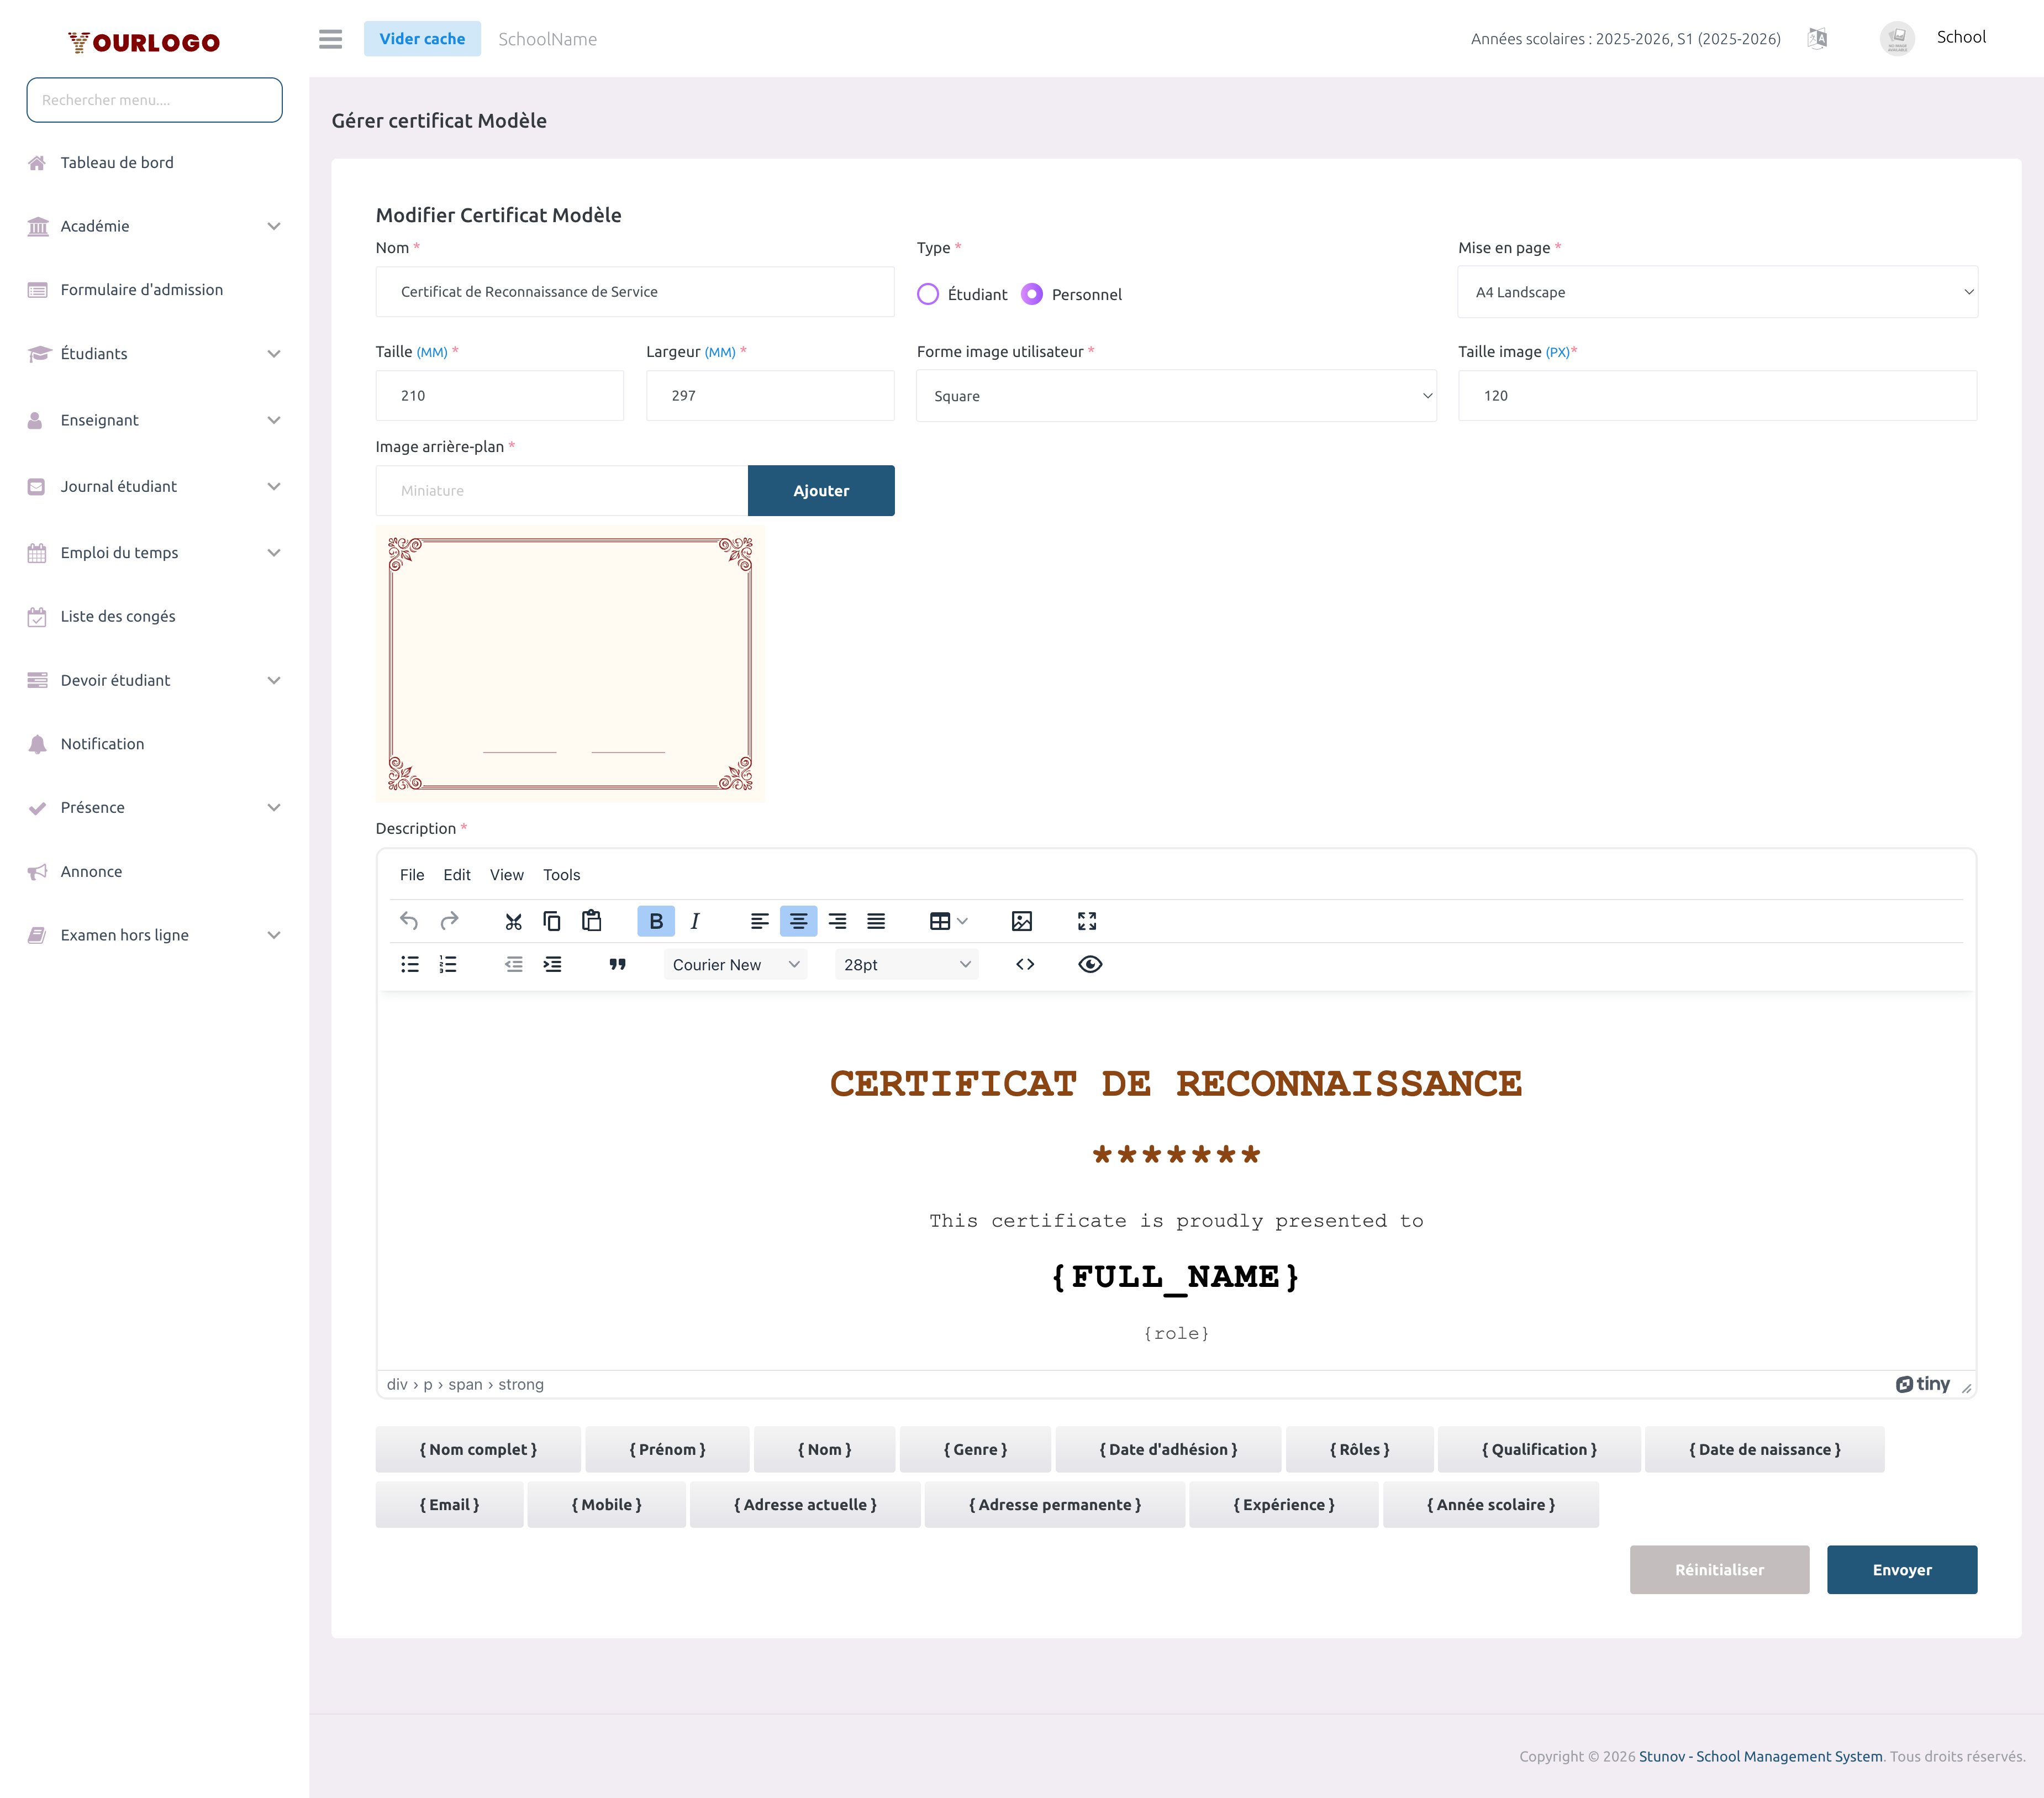Select the cut tool in the editor
The image size is (2044, 1798).
(x=513, y=921)
